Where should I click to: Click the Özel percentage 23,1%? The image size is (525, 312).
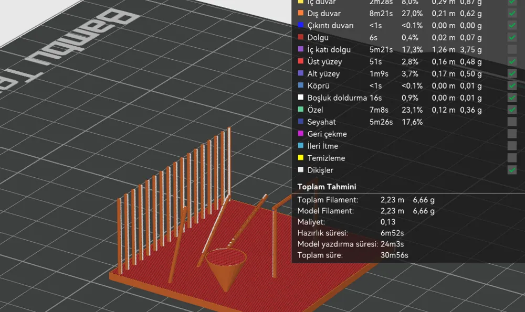(412, 110)
